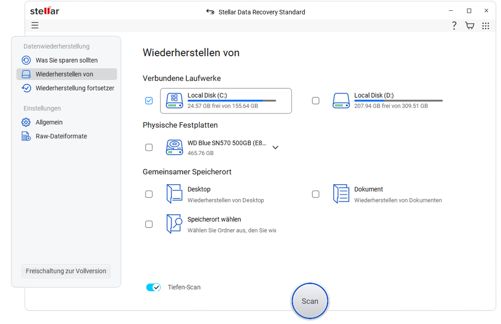This screenshot has height=324, width=501.
Task: Click the Desktop folder icon
Action: (174, 194)
